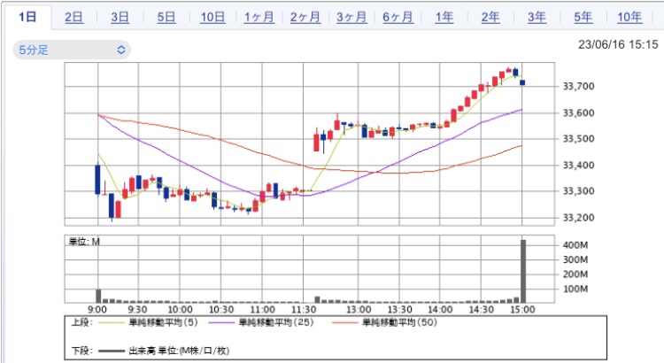664x363 pixels.
Task: Show the 3ヶ月 chart period
Action: pyautogui.click(x=351, y=18)
